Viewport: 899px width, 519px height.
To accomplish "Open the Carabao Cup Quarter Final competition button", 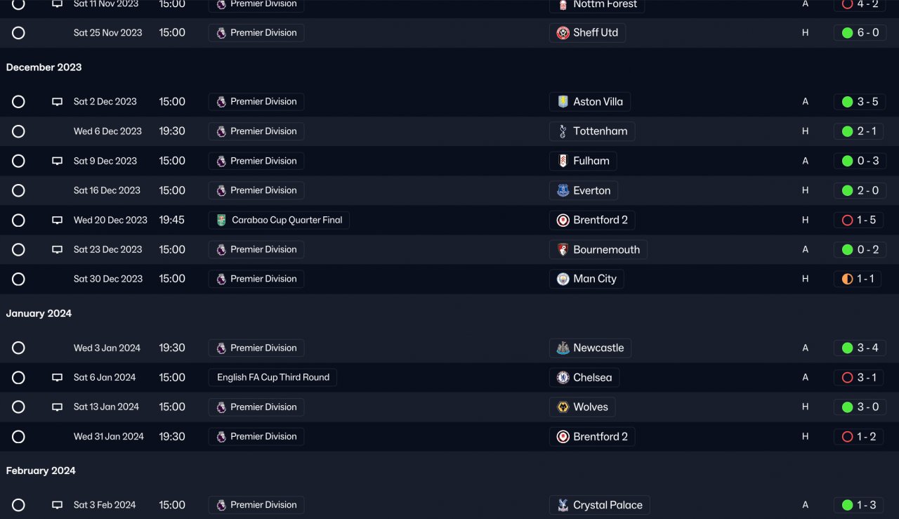I will (x=279, y=220).
